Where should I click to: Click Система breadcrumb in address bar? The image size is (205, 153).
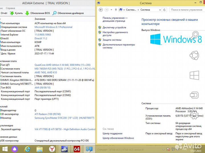(x=145, y=10)
